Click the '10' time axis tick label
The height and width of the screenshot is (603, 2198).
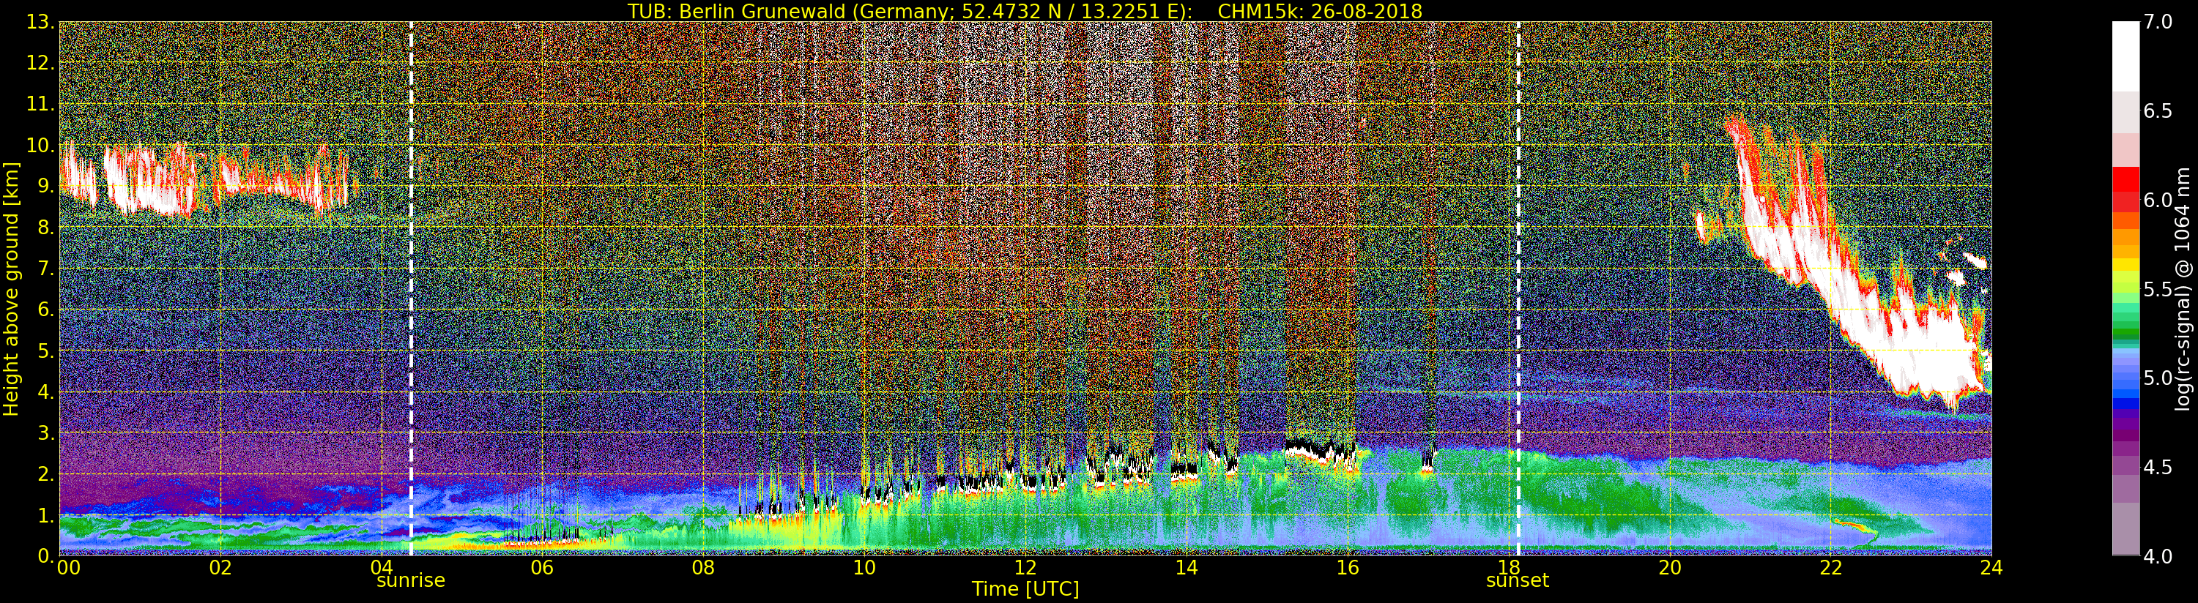point(864,568)
